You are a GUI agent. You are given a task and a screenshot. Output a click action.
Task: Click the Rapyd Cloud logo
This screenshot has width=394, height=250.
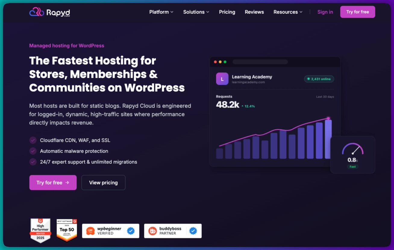[50, 12]
